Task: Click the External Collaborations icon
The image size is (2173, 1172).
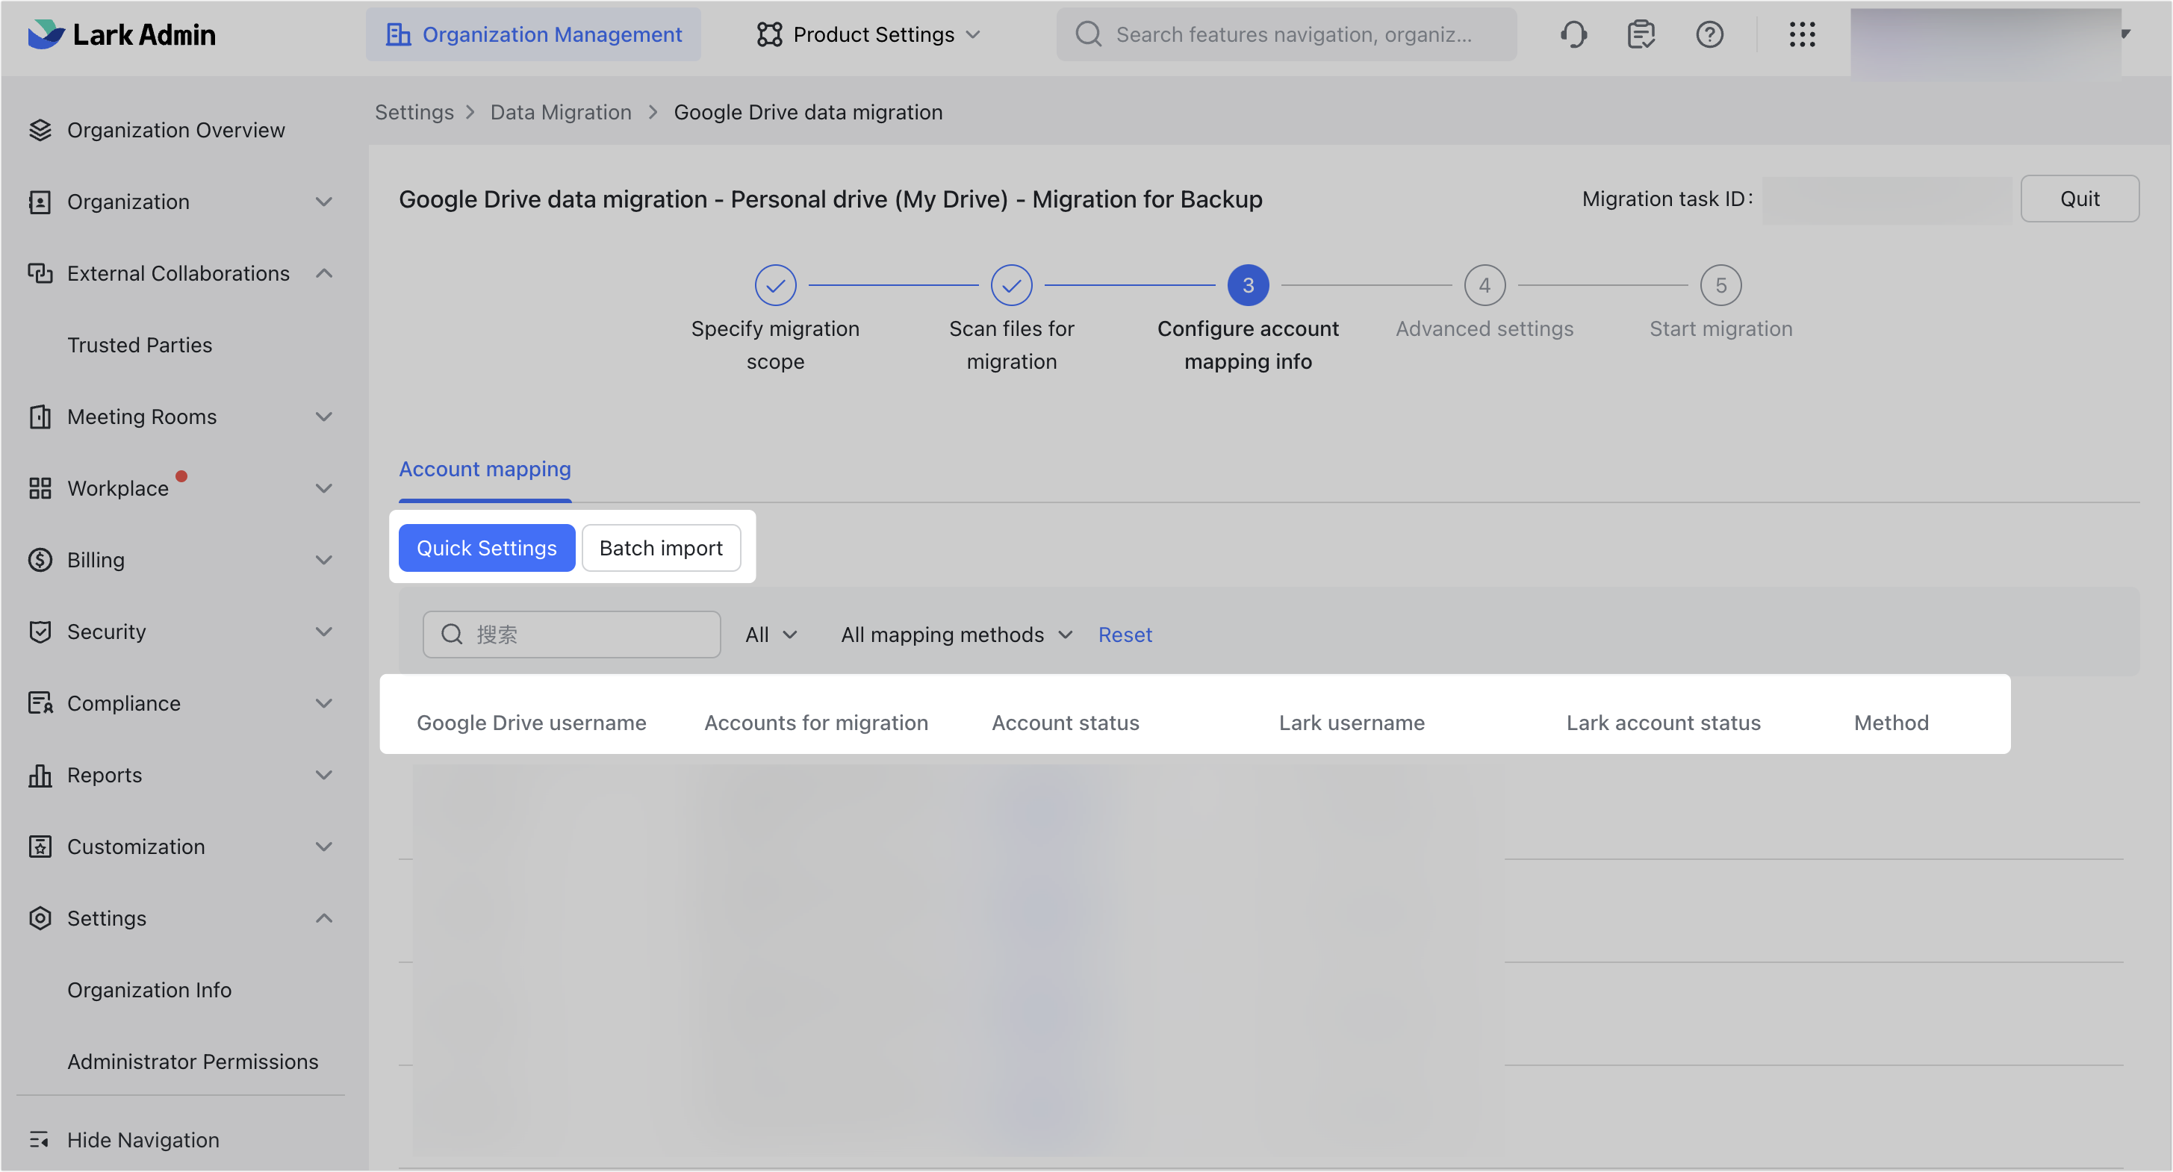Action: pyautogui.click(x=40, y=273)
